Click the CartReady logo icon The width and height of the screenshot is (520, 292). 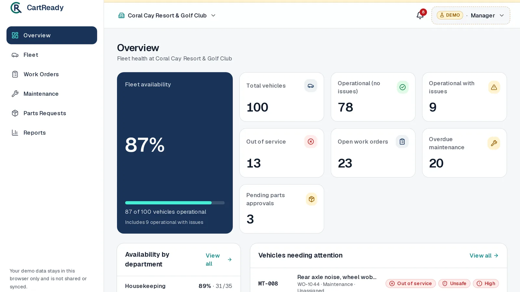pos(16,8)
